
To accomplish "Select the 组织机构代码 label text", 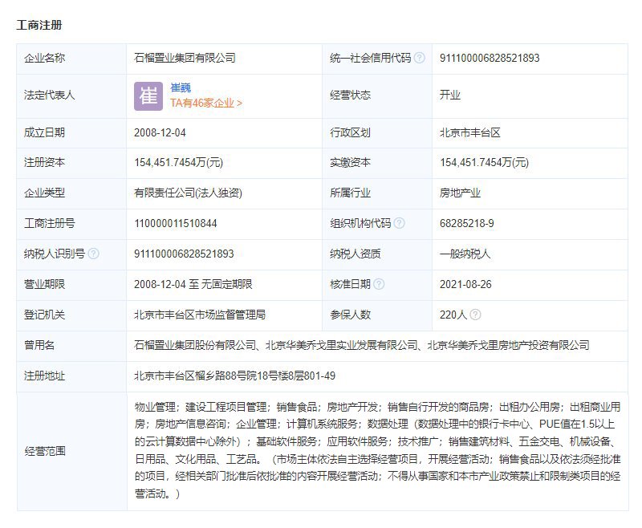I will [x=360, y=223].
